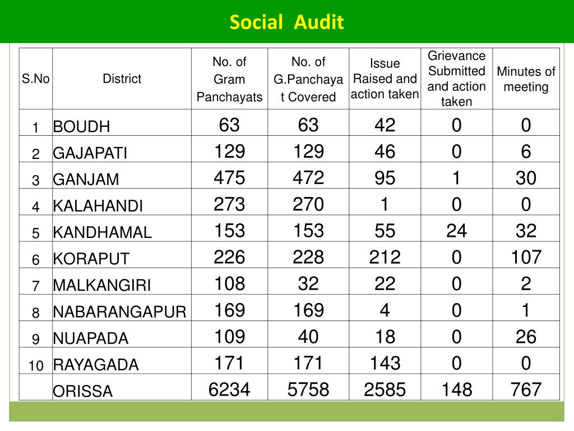574x431 pixels.
Task: Click GANJAM's issue raised value 95
Action: (385, 178)
